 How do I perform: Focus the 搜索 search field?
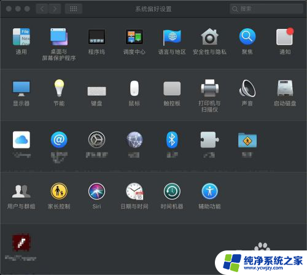266,9
